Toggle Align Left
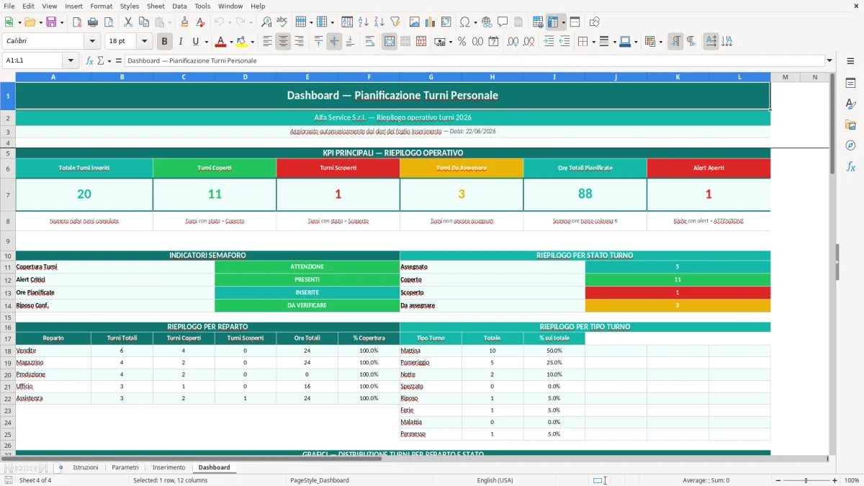The height and width of the screenshot is (486, 864). coord(267,42)
